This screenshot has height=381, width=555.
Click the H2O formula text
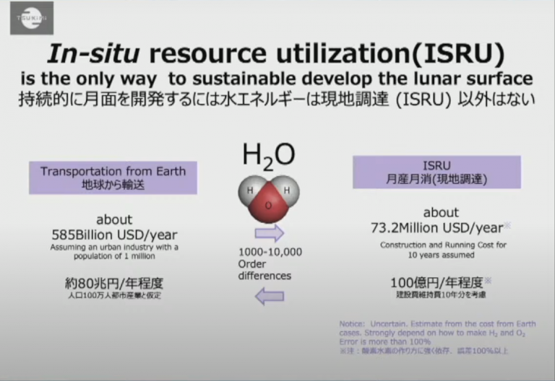[269, 156]
